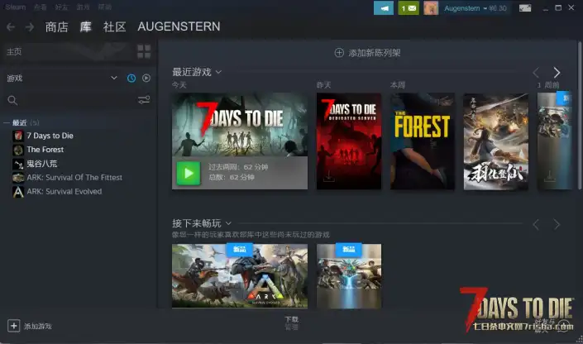583x344 pixels.
Task: Go forward with the right arrow
Action: [30, 26]
